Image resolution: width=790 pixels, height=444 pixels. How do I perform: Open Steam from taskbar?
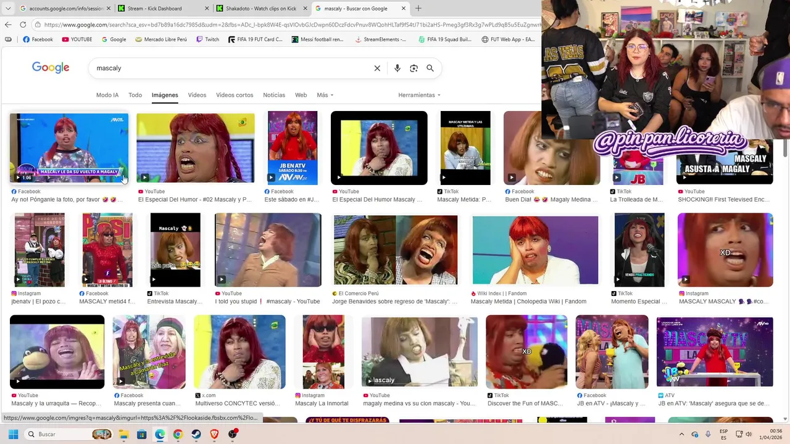click(196, 434)
